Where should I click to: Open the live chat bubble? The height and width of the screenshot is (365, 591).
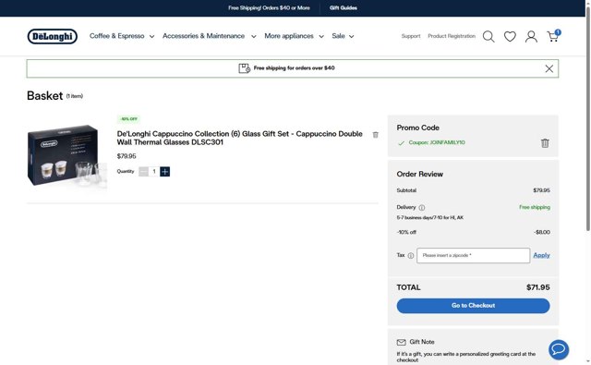pos(559,349)
